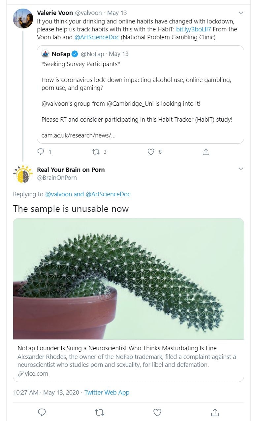Screen dimensions: 255x421
Task: Open Valerie Voon tweet options chevron
Action: point(241,13)
